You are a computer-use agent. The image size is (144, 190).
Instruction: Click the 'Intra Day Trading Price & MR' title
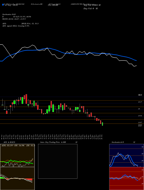pyautogui.click(x=53, y=142)
